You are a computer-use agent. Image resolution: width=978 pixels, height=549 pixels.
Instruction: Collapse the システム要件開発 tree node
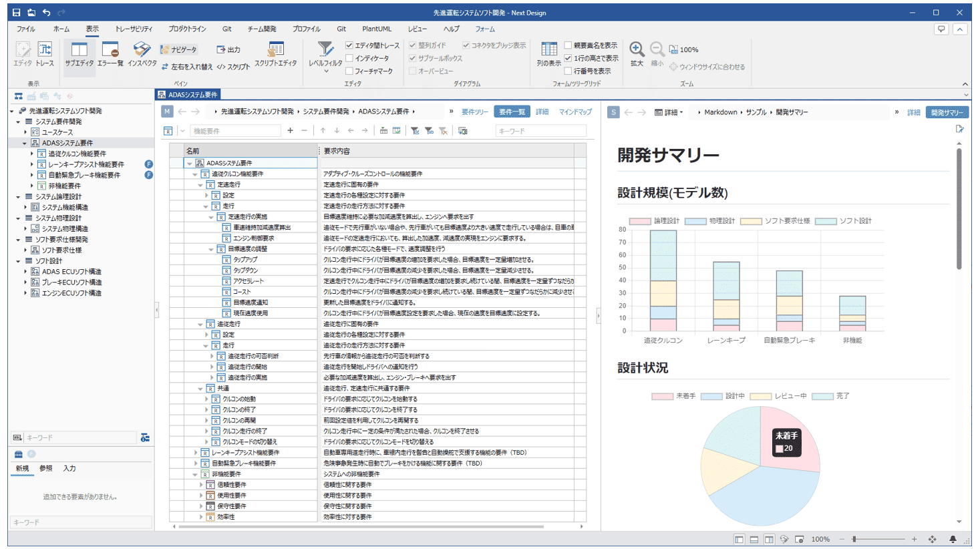(x=19, y=122)
